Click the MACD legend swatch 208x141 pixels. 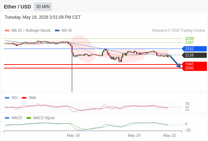pyautogui.click(x=7, y=118)
